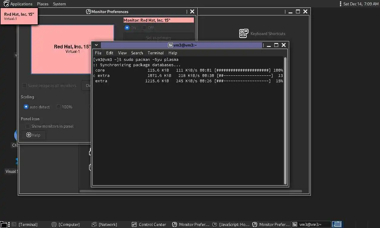This screenshot has width=380, height=228.
Task: Maximize the Control Center window
Action: (298, 12)
